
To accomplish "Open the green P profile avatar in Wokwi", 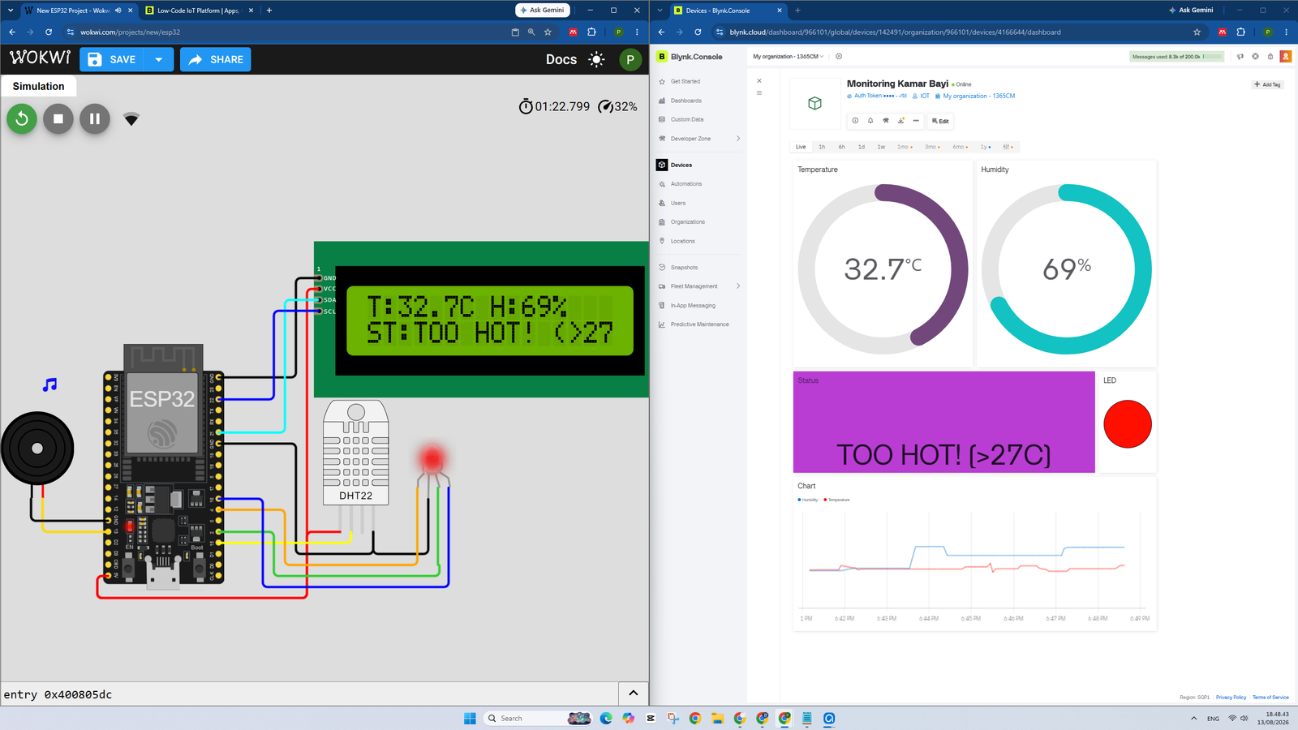I will click(x=630, y=59).
